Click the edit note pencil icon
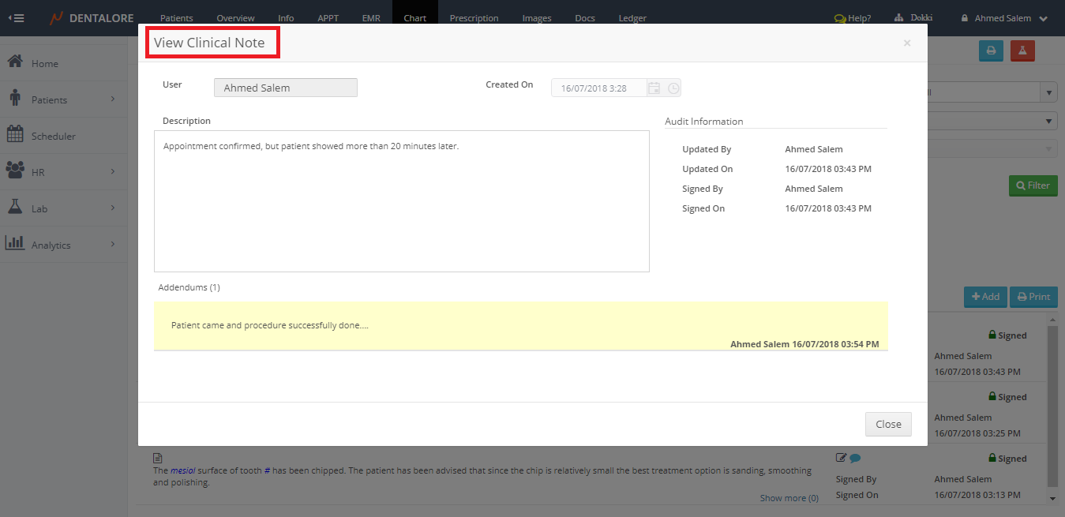Image resolution: width=1065 pixels, height=517 pixels. (841, 458)
